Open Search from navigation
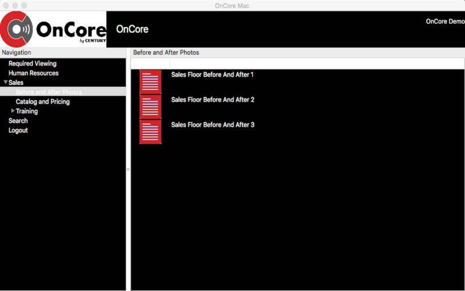 point(18,120)
